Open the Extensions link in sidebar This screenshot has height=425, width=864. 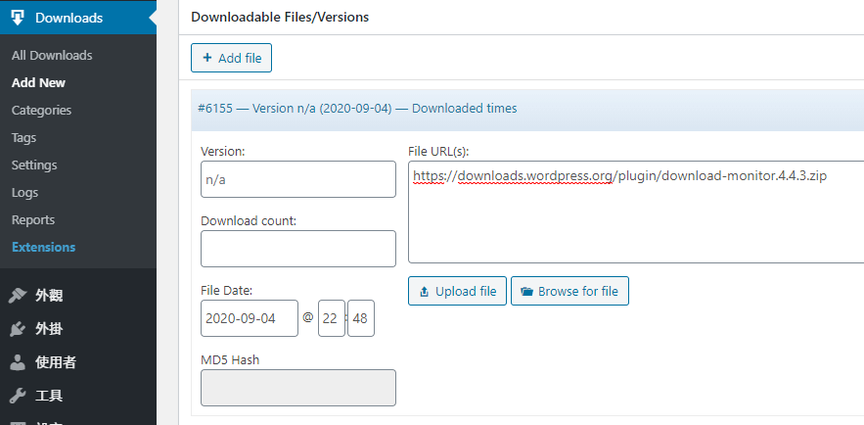(x=43, y=248)
